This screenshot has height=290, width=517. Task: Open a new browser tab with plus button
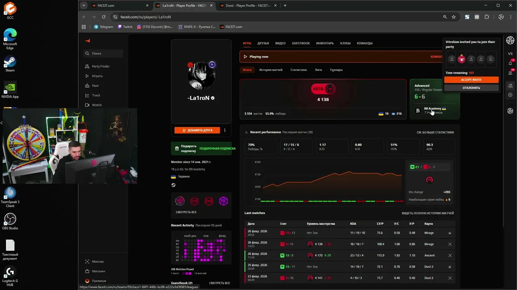tap(285, 6)
